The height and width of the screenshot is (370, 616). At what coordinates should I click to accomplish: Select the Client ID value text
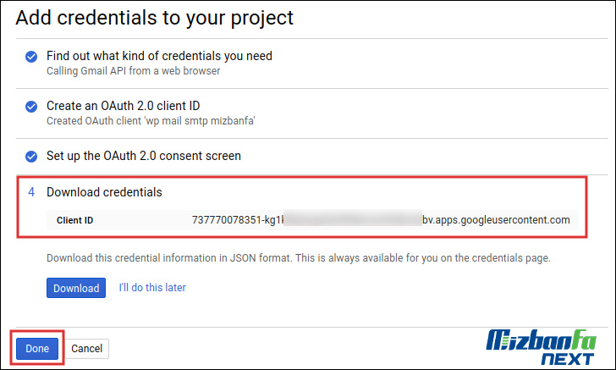coord(381,220)
